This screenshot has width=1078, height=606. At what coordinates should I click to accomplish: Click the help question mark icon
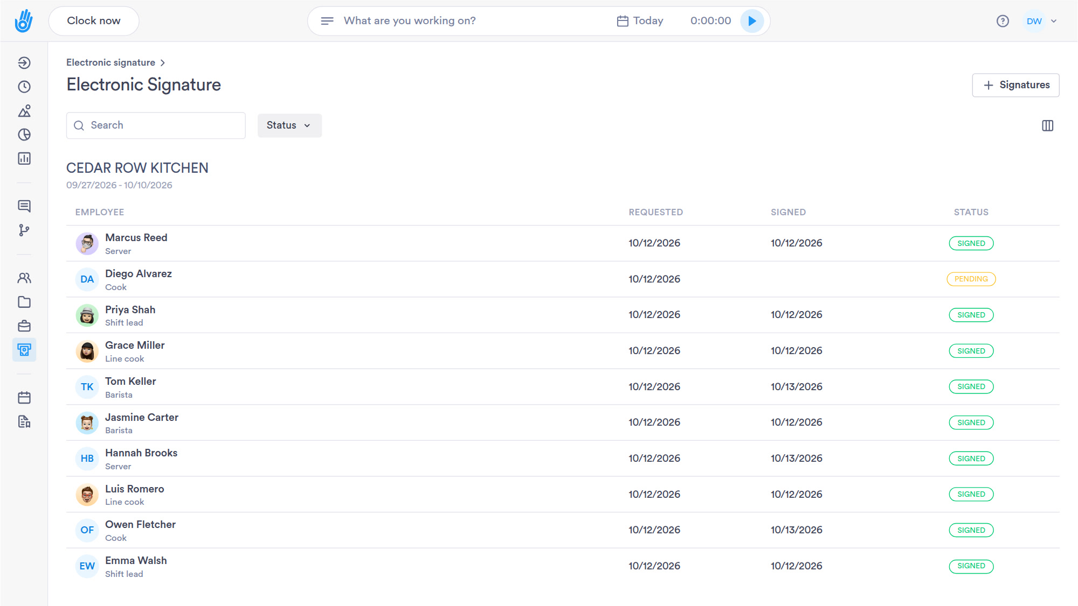pyautogui.click(x=1003, y=21)
